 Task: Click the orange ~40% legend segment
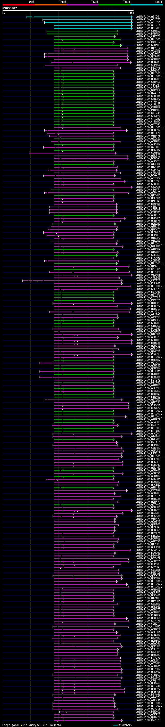(51, 5)
